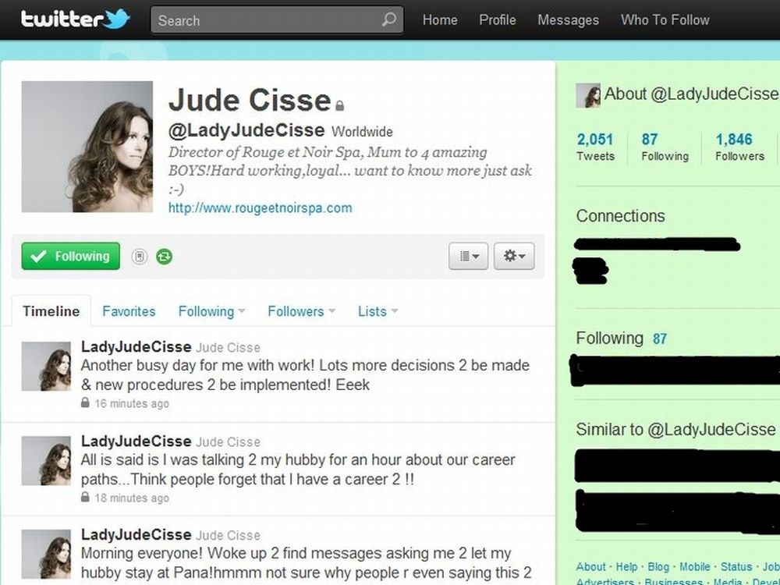
Task: Toggle the green Following button
Action: [71, 256]
